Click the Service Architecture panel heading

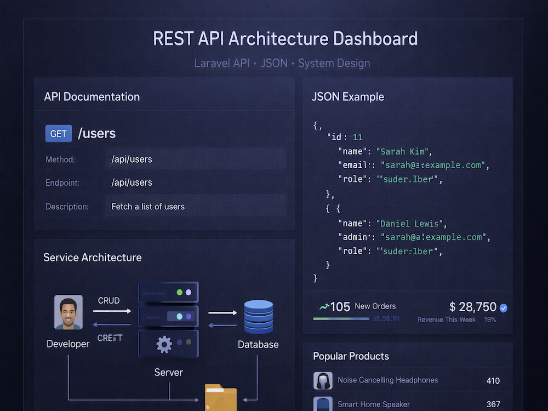pos(93,258)
